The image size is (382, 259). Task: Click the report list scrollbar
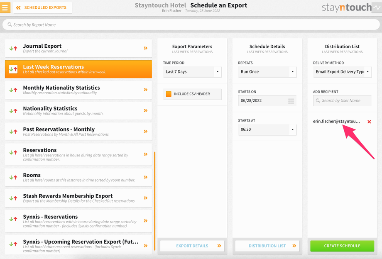pos(155,201)
